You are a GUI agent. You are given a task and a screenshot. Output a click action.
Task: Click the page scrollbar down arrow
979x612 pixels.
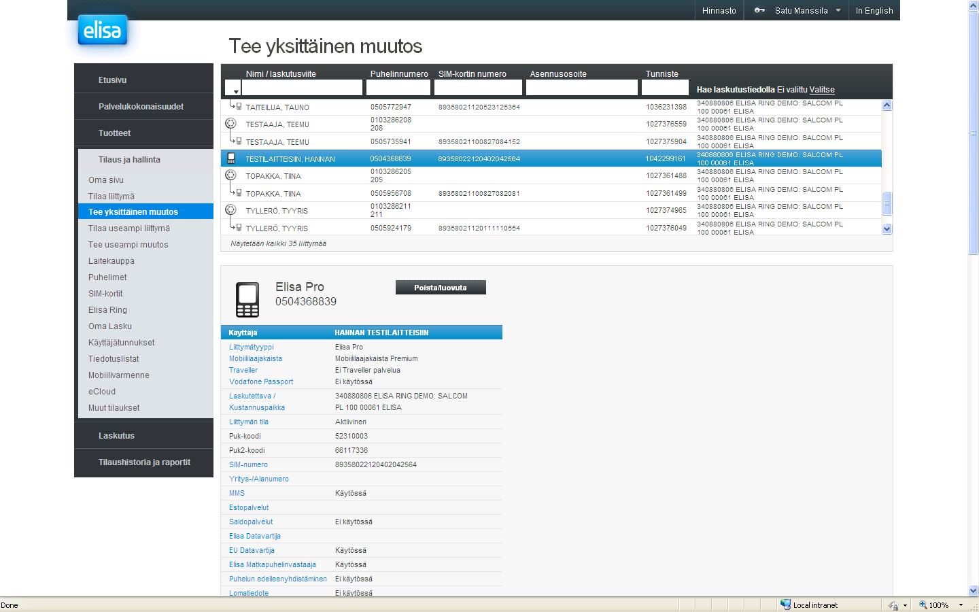[973, 591]
